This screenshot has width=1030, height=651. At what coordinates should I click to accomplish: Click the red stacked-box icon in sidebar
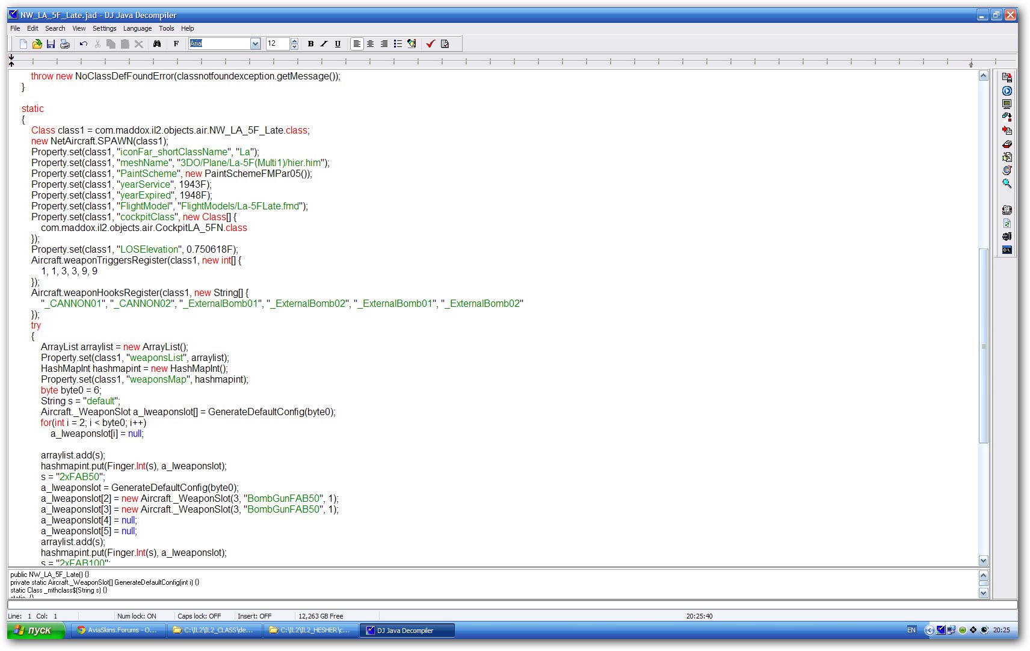[x=1007, y=144]
